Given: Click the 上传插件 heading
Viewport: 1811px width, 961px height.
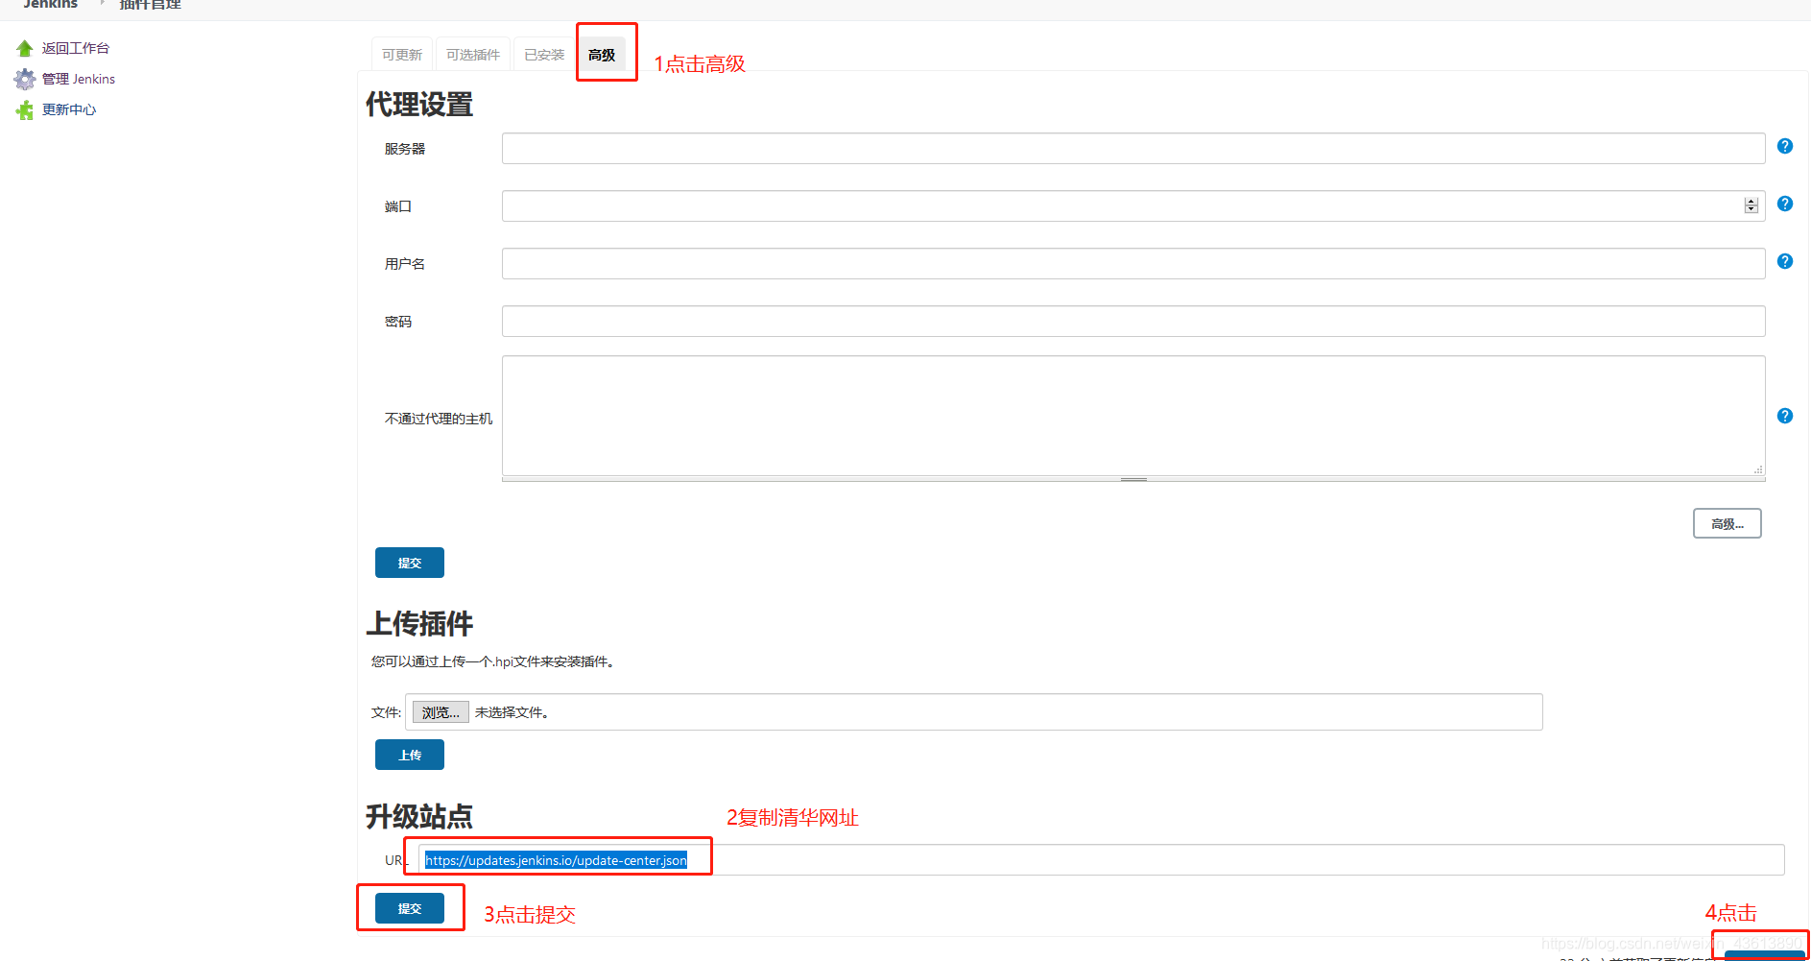Looking at the screenshot, I should click(x=419, y=624).
